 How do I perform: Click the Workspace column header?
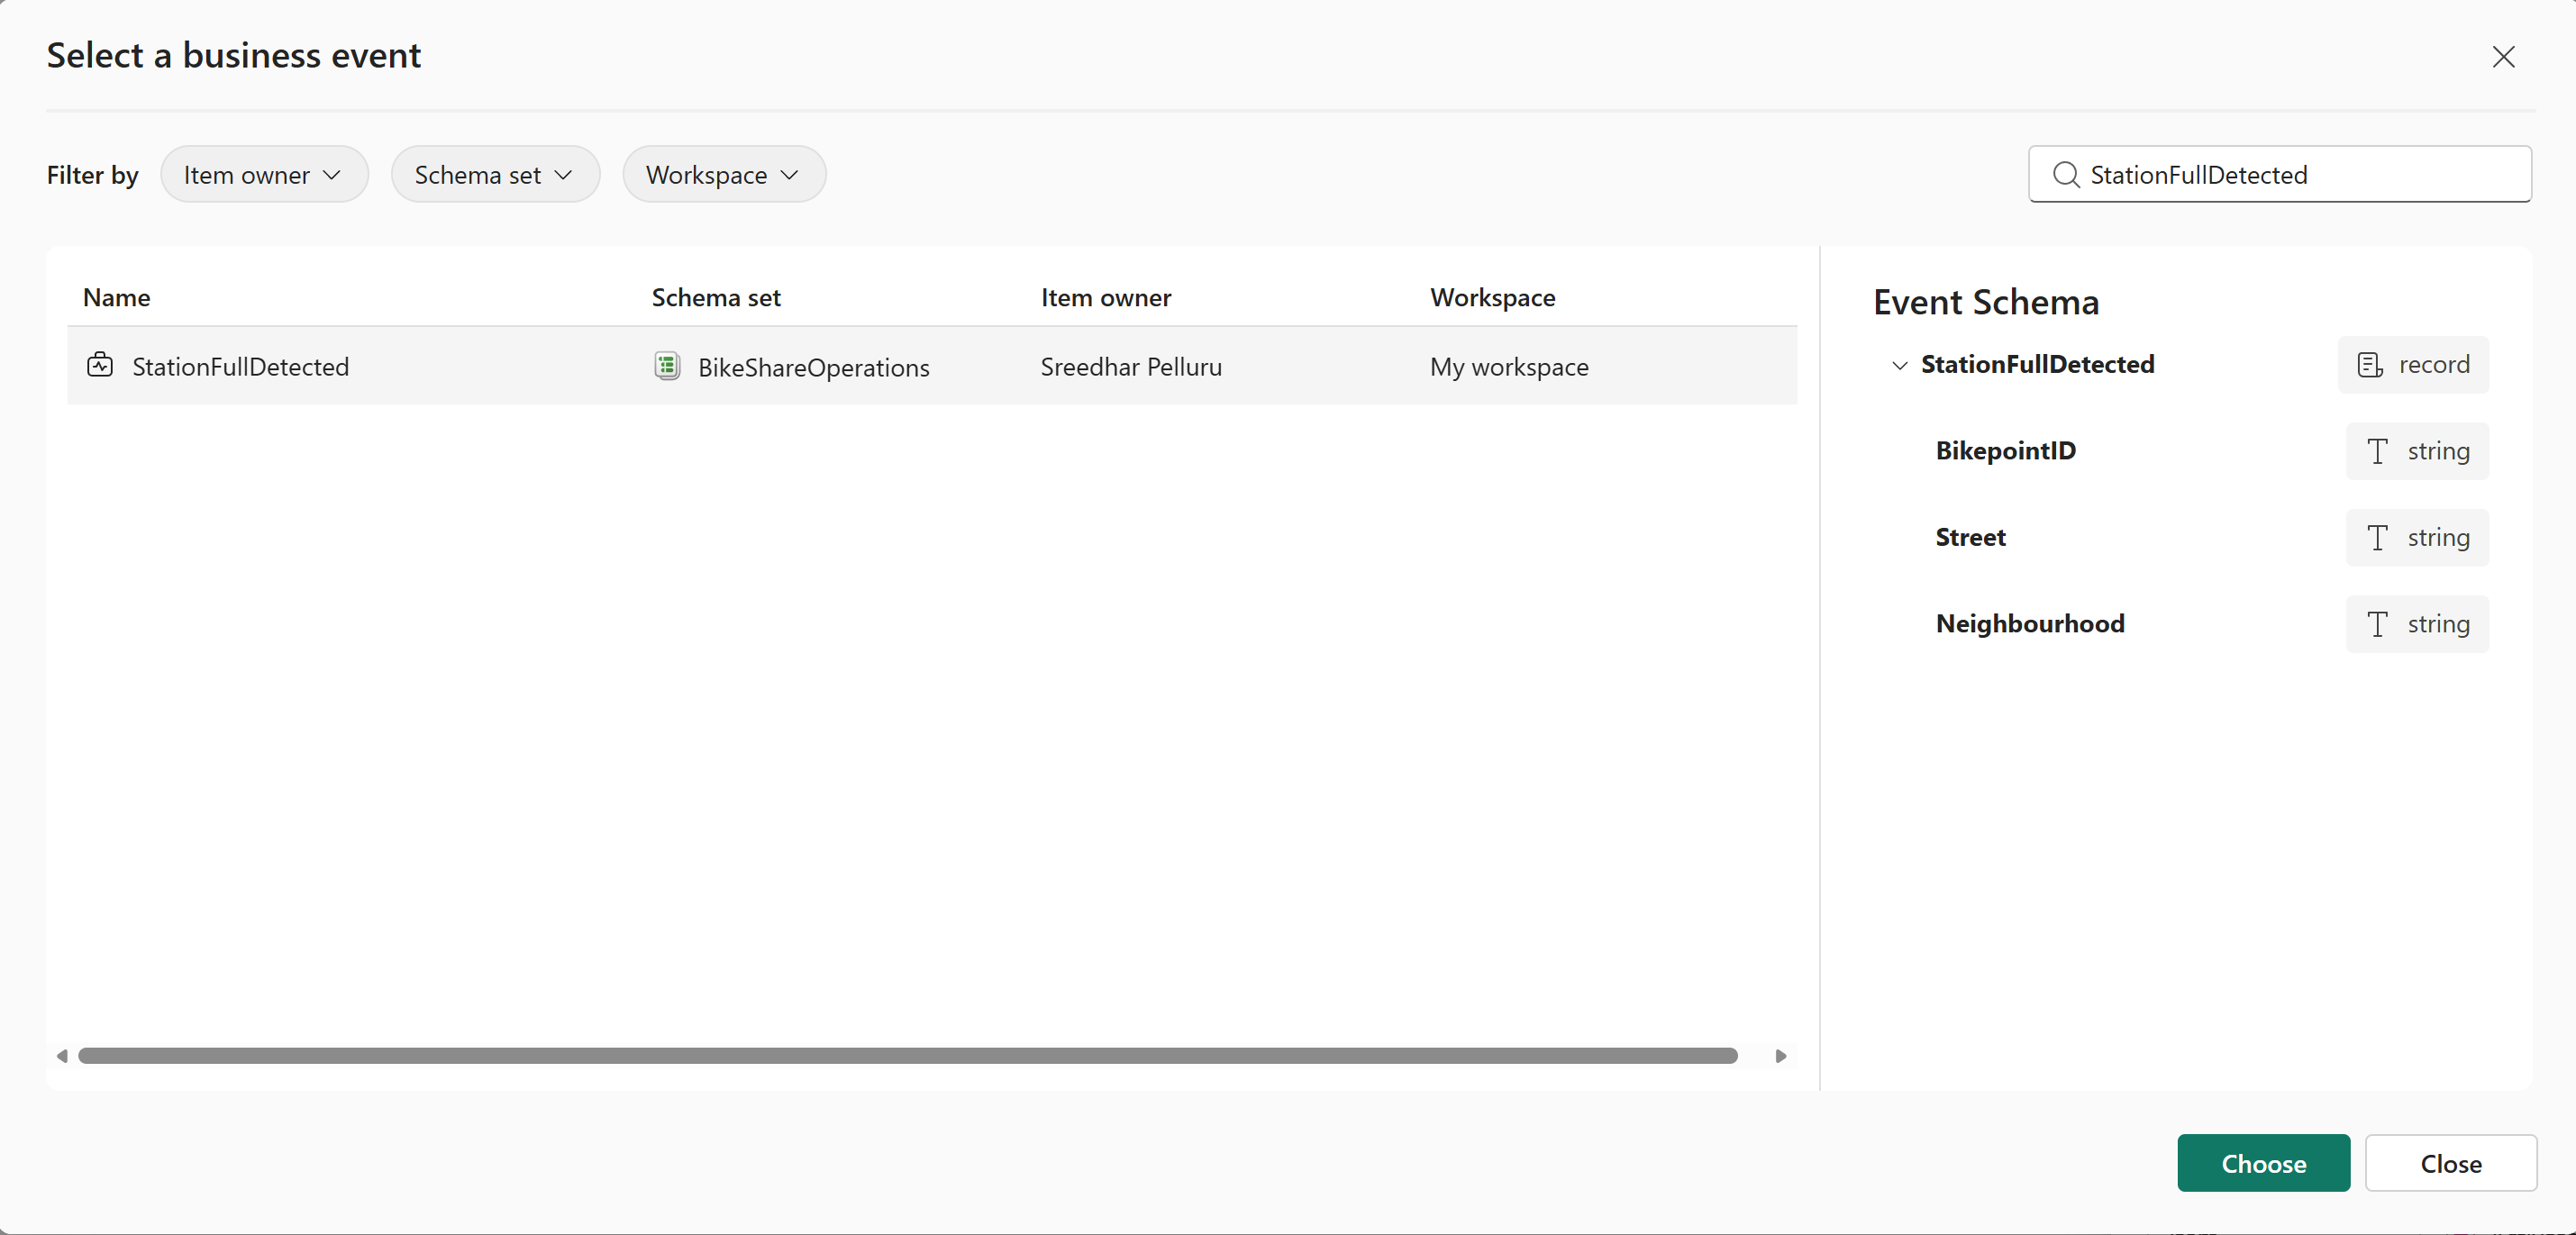1493,297
